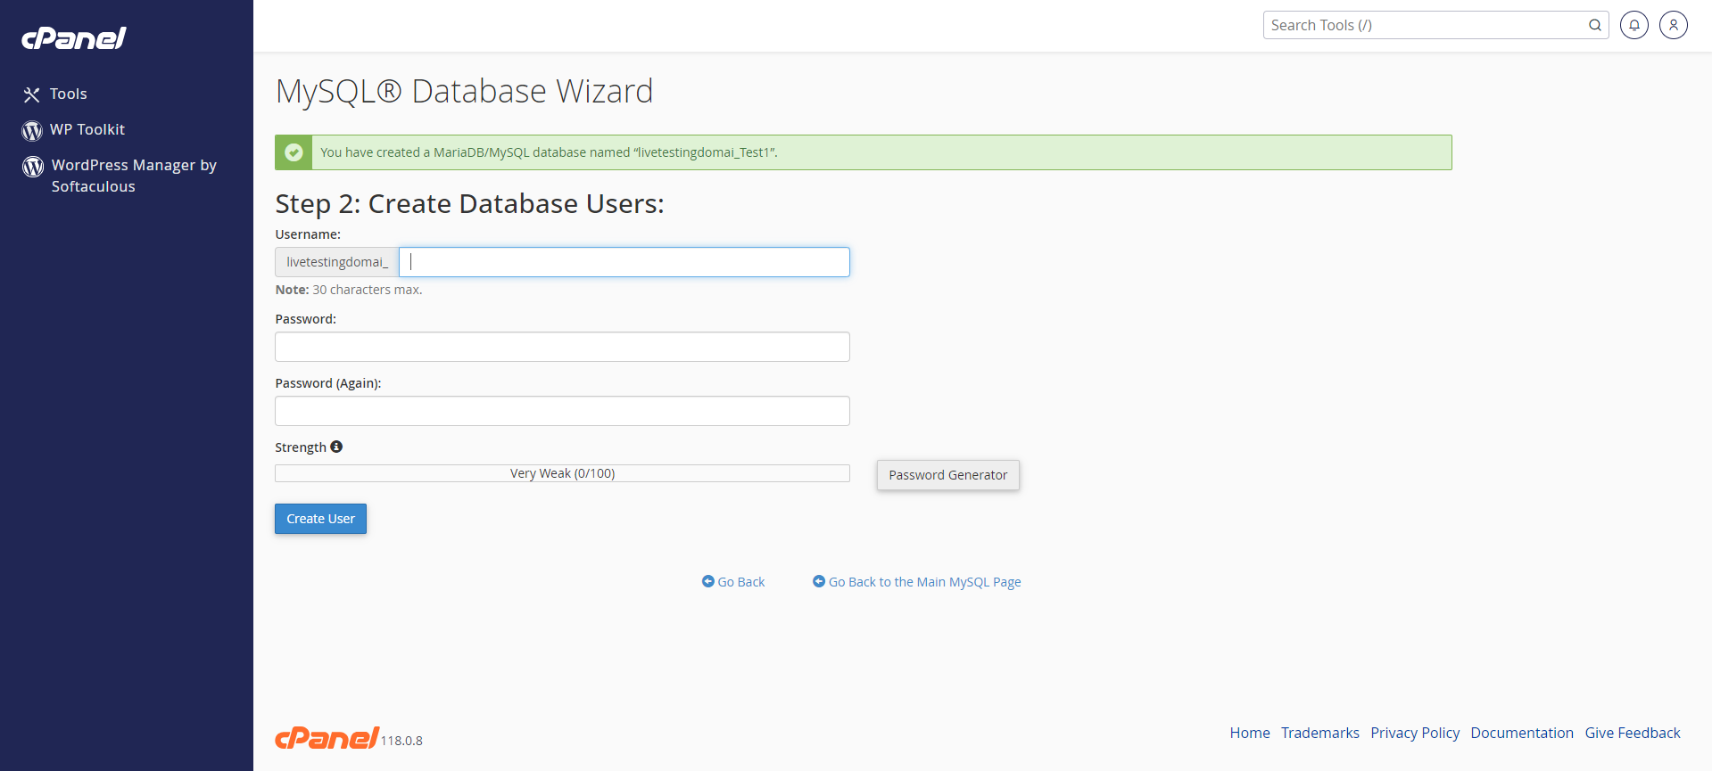Click the cPanel logo in sidebar
The image size is (1712, 771).
coord(74,37)
